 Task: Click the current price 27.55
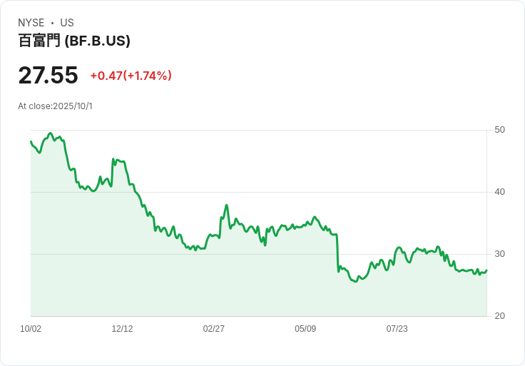48,76
